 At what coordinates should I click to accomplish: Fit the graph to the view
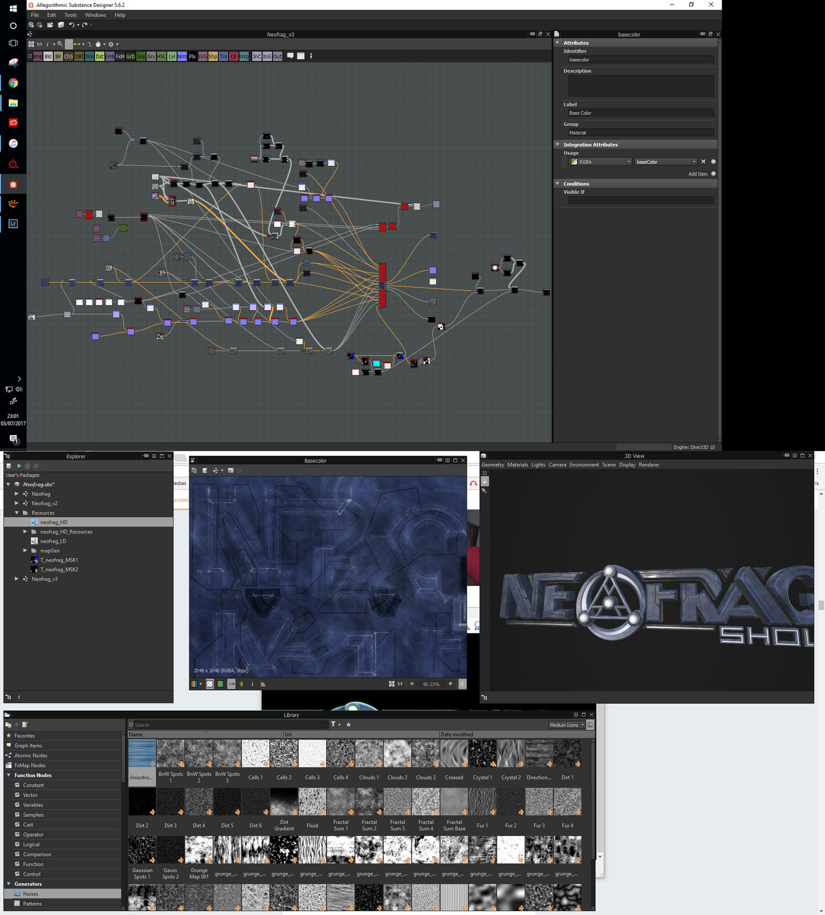(31, 44)
